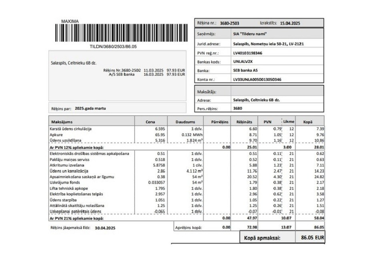
Task: Select the Apkure row label
Action: pos(56,134)
